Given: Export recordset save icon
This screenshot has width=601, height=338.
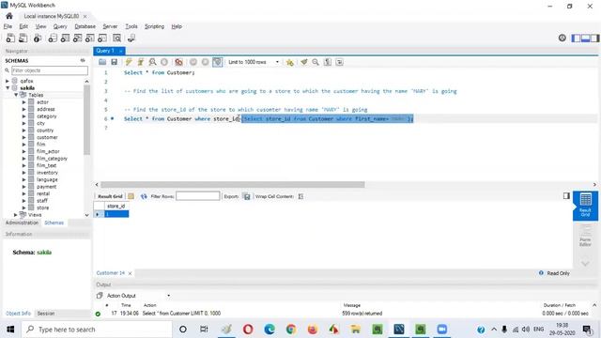Looking at the screenshot, I should point(247,196).
